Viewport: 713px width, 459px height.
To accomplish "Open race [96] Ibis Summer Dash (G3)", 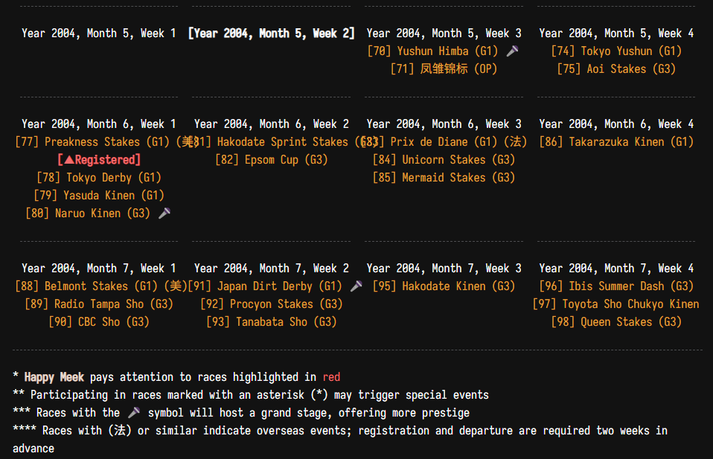I will pos(616,286).
